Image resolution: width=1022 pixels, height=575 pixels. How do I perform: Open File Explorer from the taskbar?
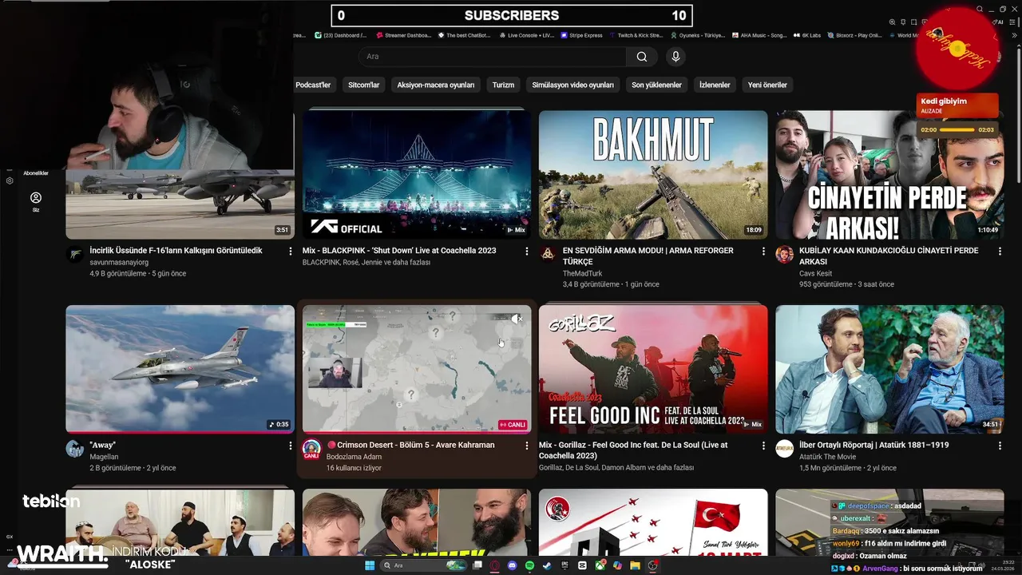pyautogui.click(x=635, y=565)
